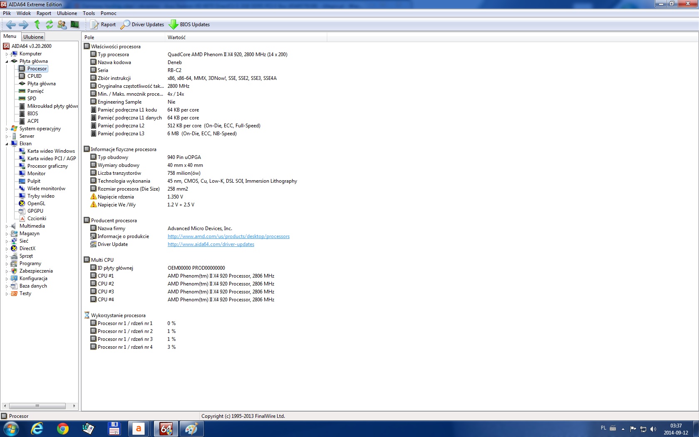Click the green Up arrow toolbar icon
The height and width of the screenshot is (437, 699).
[x=37, y=25]
